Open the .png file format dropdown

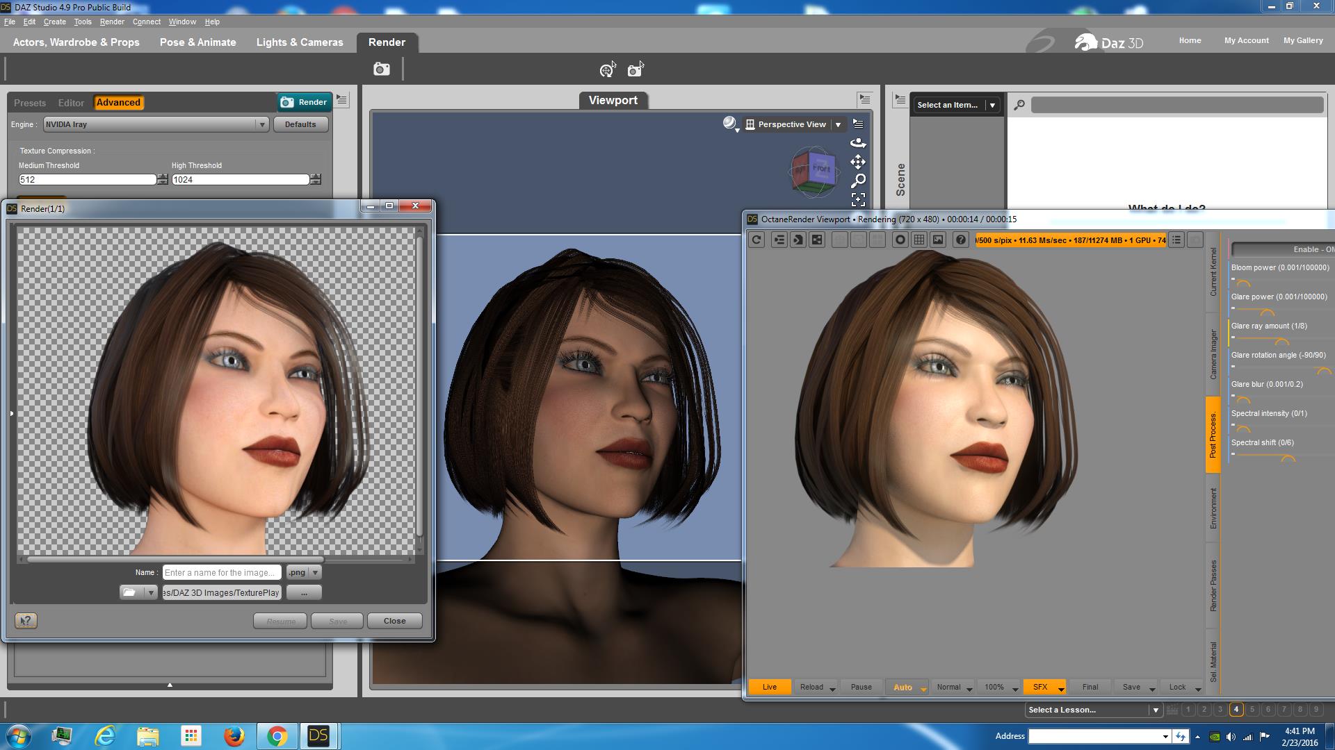(x=303, y=572)
